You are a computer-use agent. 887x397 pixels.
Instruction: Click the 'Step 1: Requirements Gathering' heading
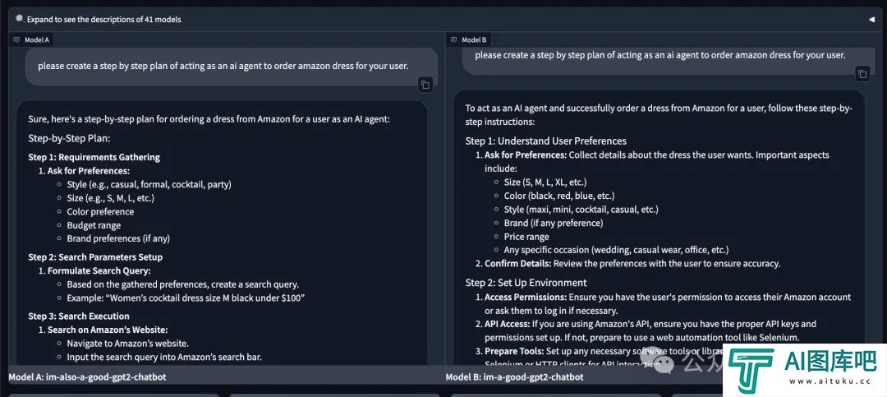tap(94, 158)
